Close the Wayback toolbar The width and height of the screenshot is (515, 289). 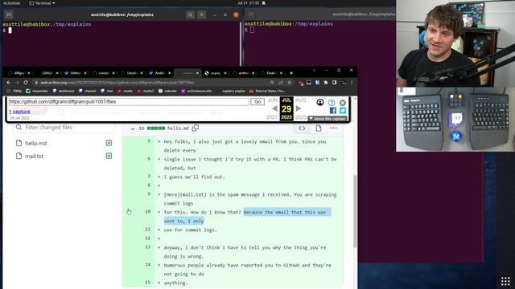point(343,103)
